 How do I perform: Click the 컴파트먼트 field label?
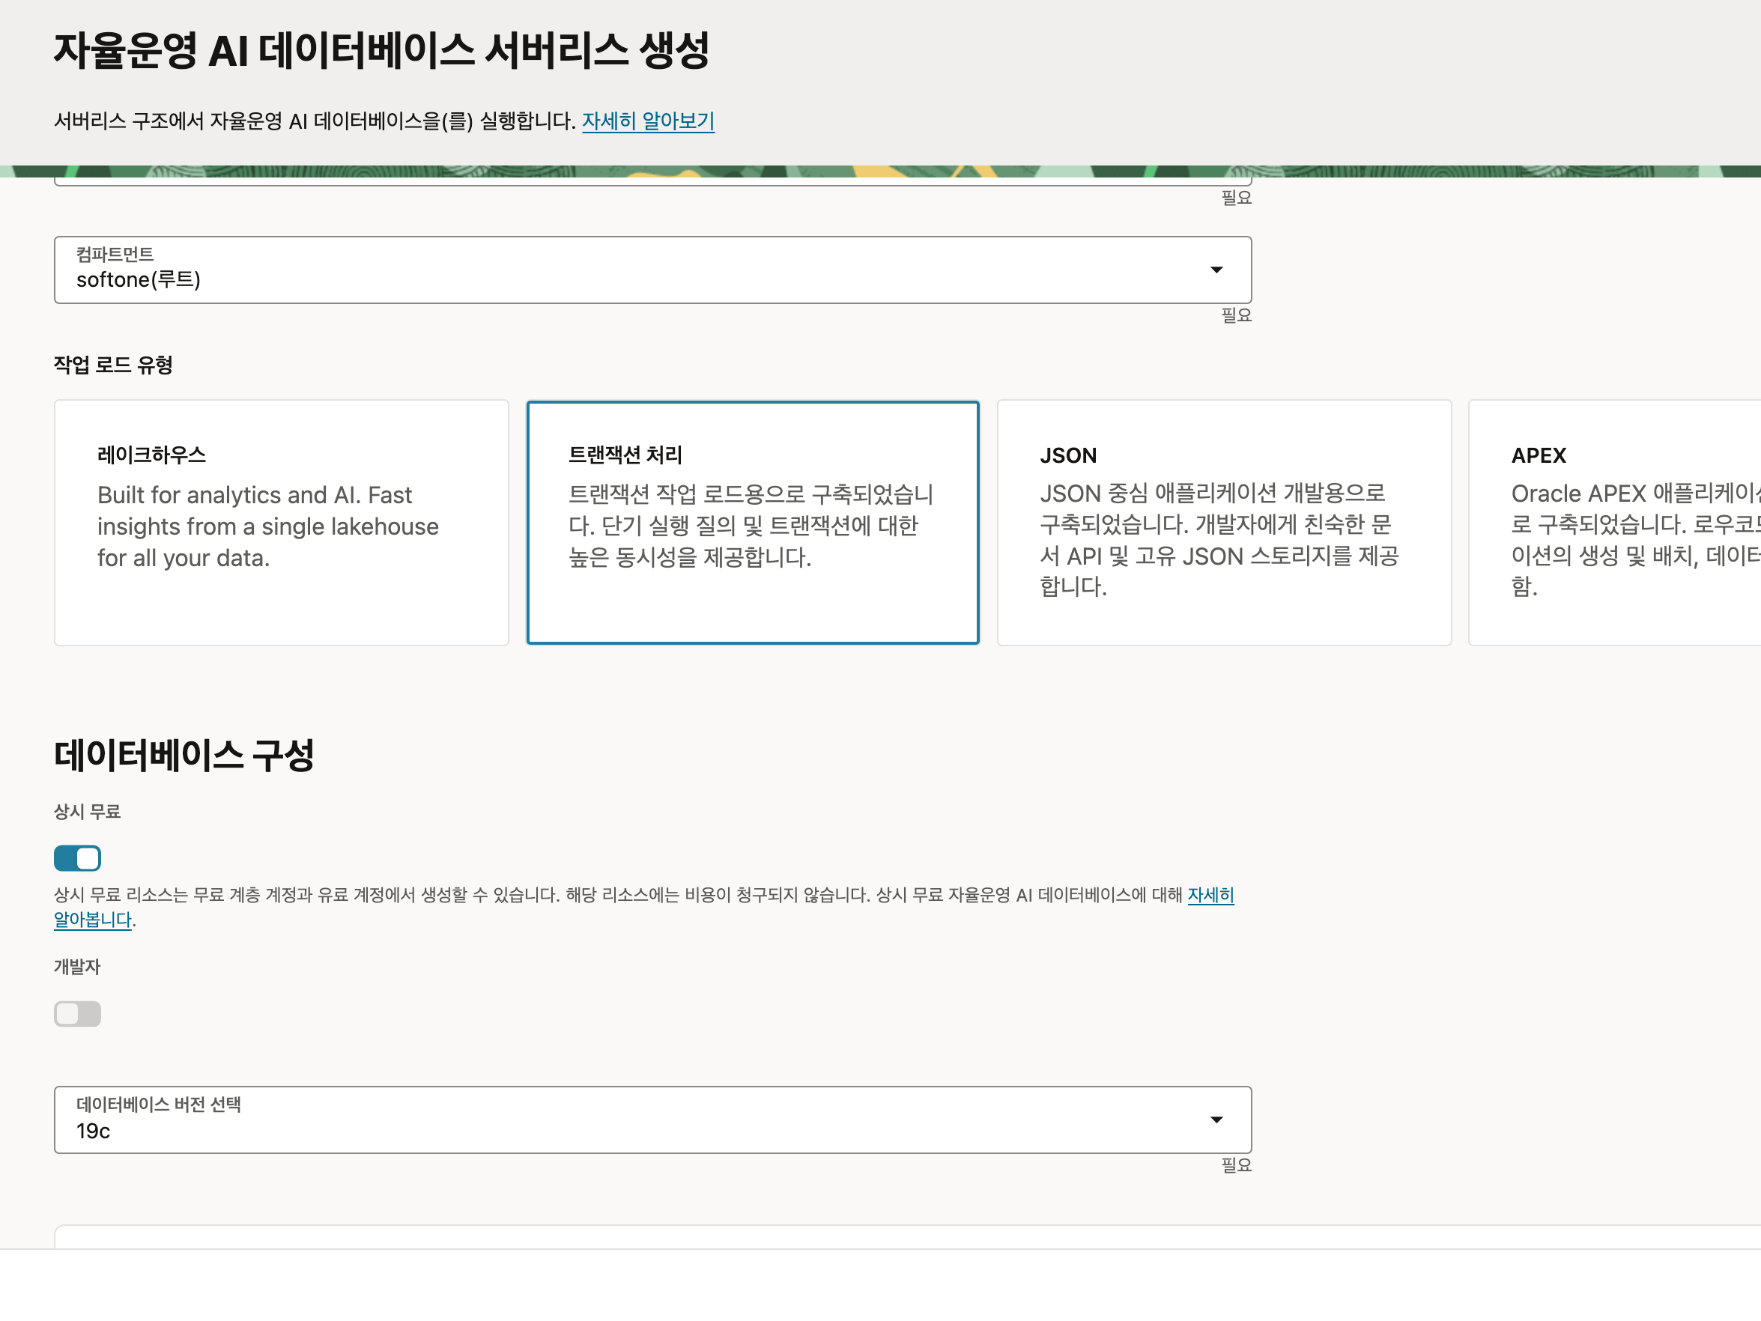pyautogui.click(x=115, y=255)
